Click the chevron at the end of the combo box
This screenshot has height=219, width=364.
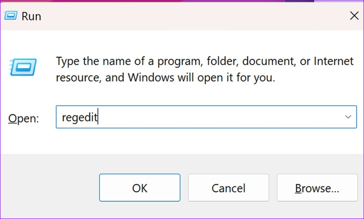348,117
